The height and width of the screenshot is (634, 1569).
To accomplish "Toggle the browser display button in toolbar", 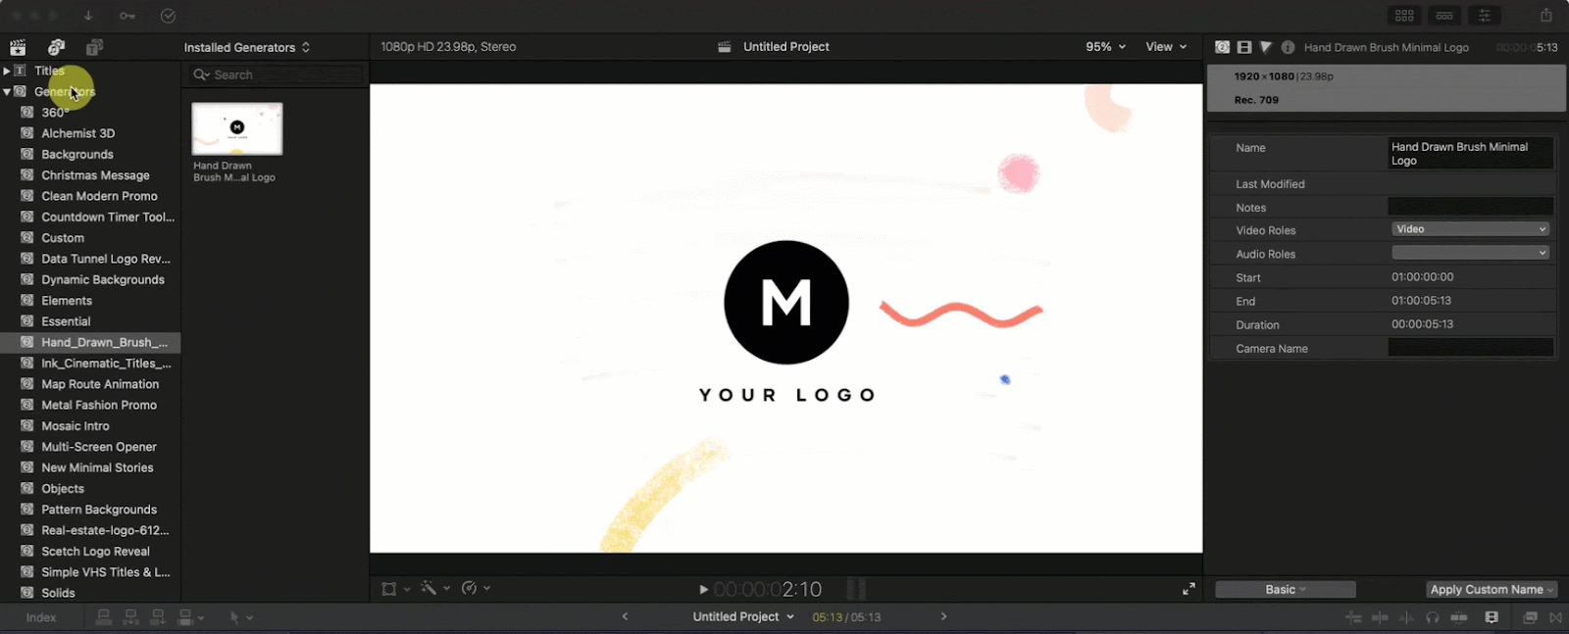I will 1404,16.
